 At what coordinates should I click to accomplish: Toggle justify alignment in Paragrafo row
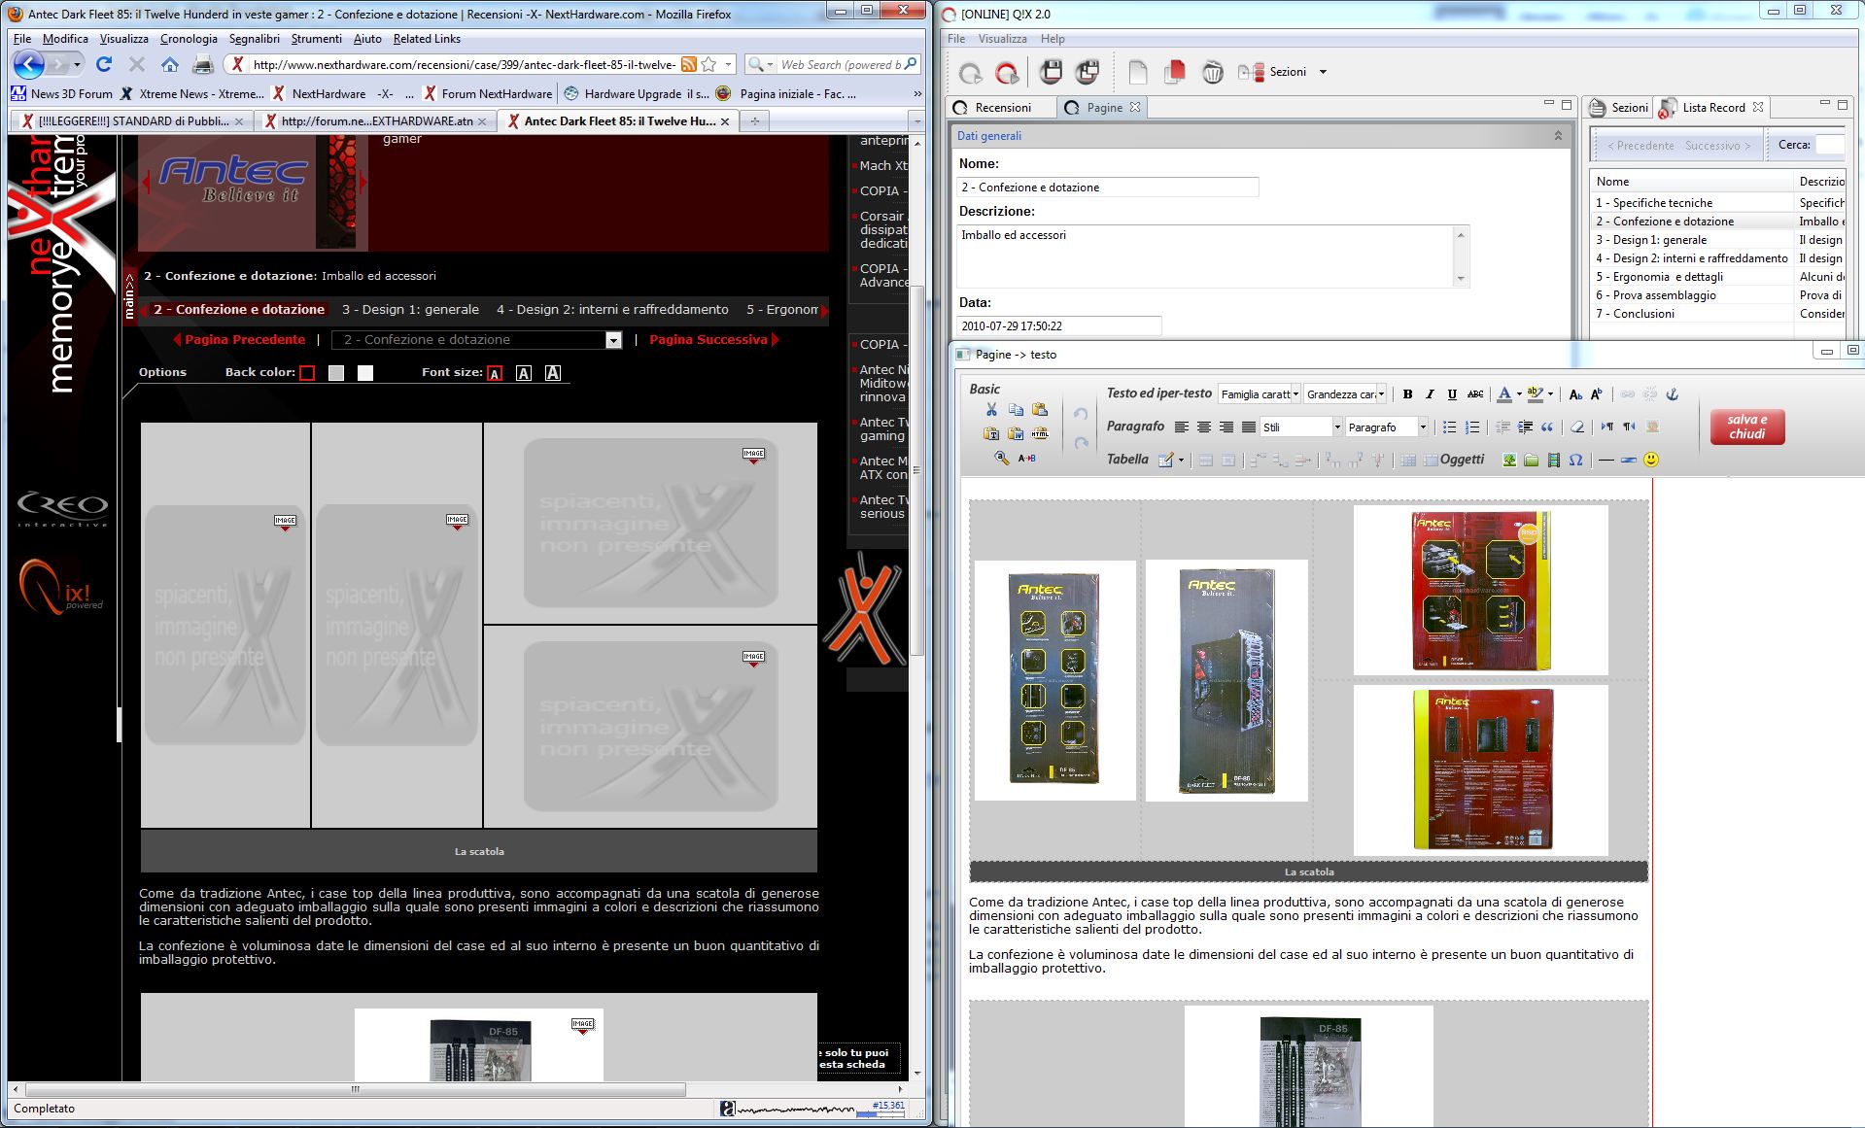coord(1249,427)
